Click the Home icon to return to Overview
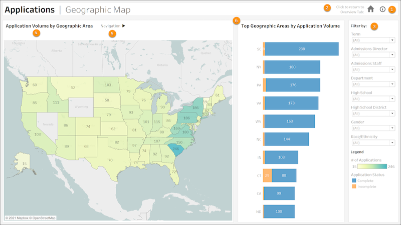401x225 pixels. tap(371, 8)
